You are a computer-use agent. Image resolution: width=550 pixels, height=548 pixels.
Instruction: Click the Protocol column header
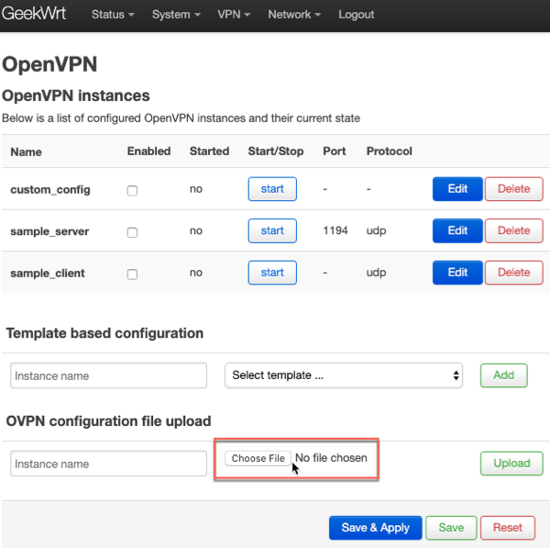[389, 151]
